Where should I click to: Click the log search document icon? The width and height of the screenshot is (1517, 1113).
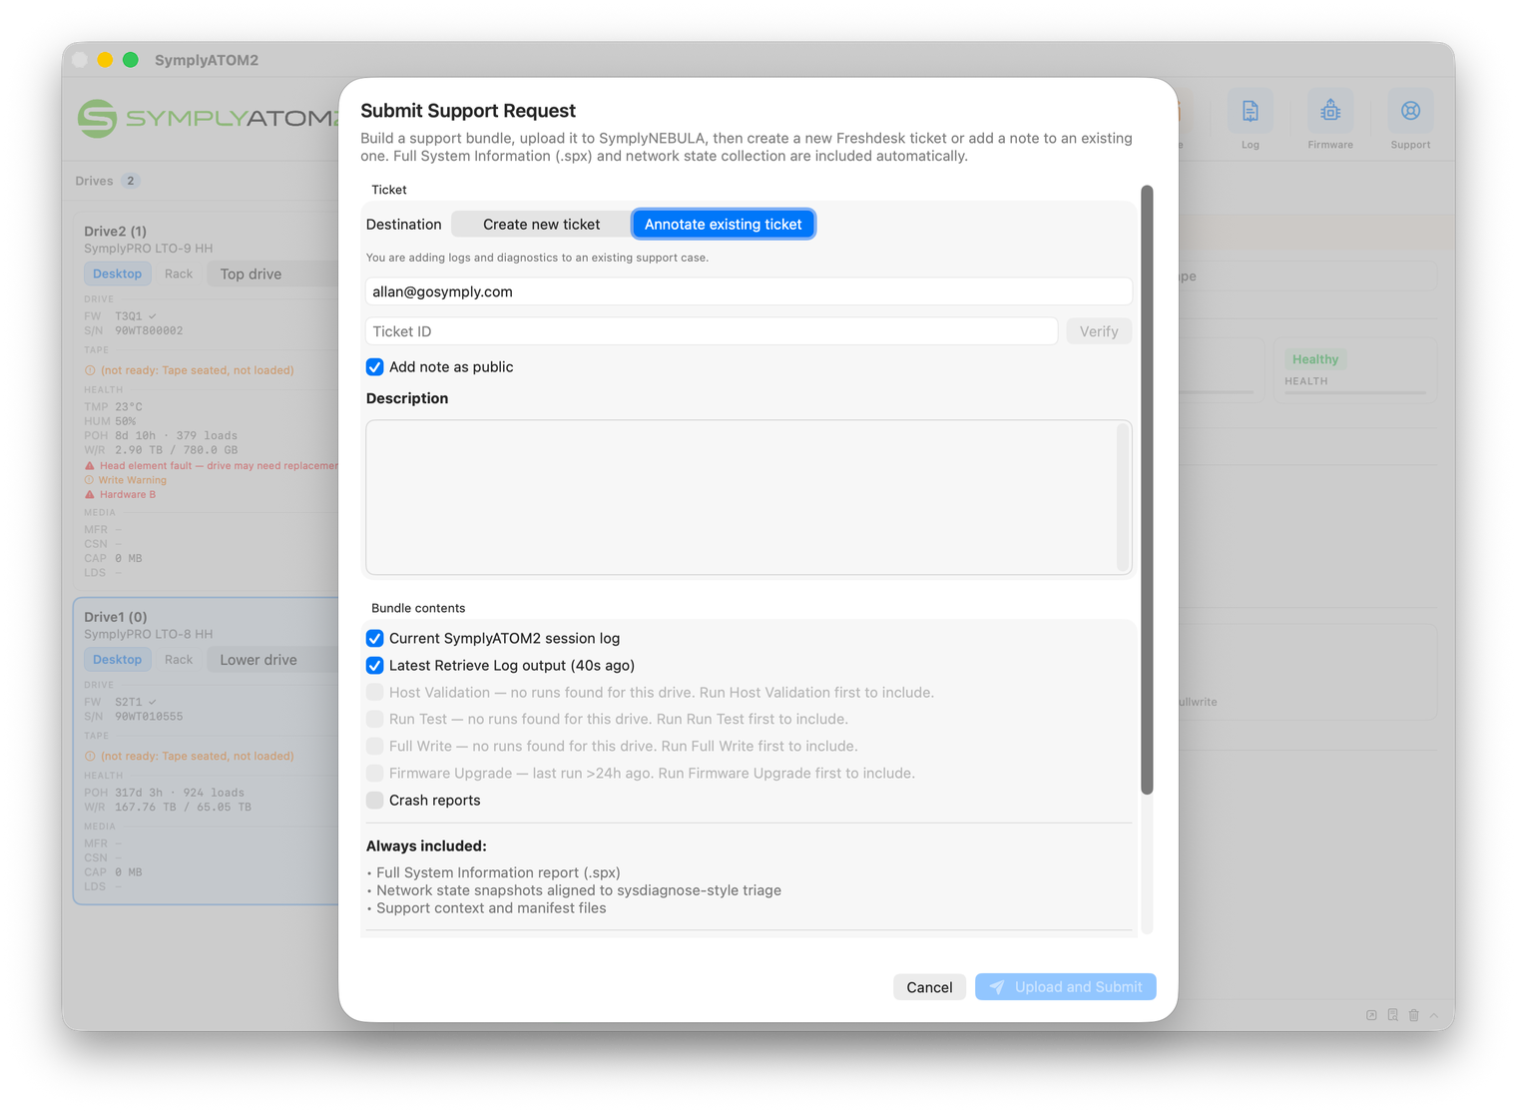click(x=1392, y=1015)
